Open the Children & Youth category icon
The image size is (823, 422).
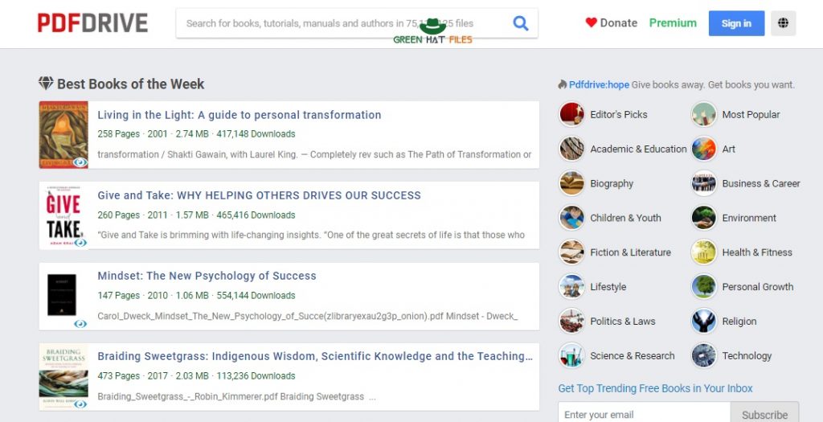571,218
